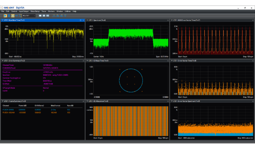Screen dimensions: 255x149
Task: Close the RMS Error Vector Time panel
Action: (253, 20)
